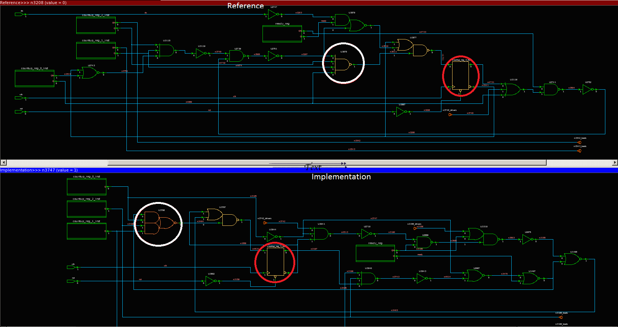Select the U3119 inverter

(x=201, y=53)
